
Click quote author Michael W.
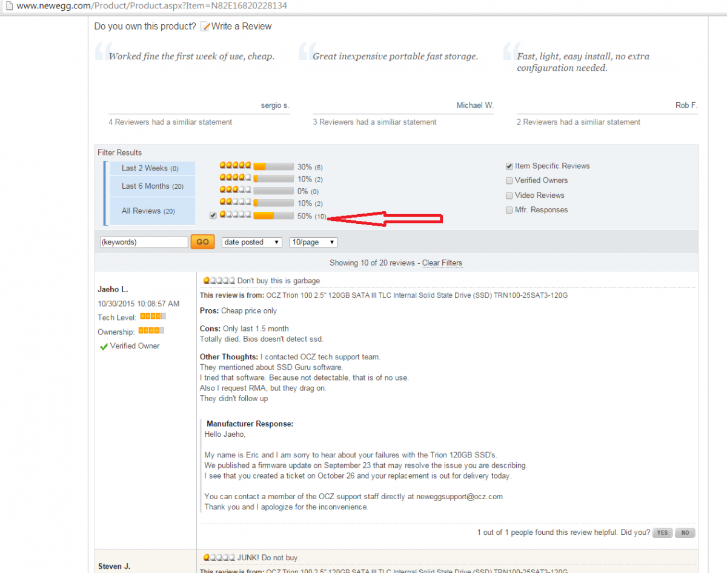coord(475,105)
